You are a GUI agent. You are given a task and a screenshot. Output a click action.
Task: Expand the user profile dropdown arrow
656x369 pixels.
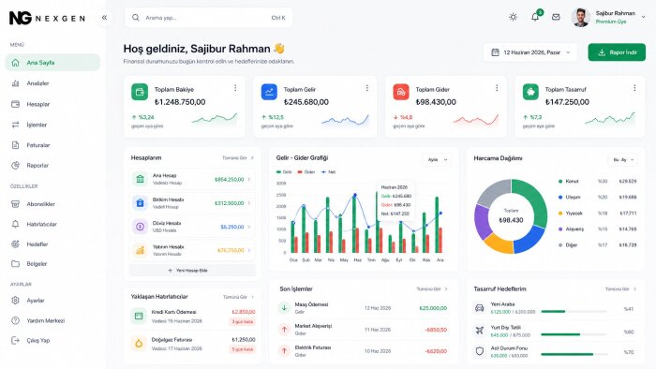point(643,17)
